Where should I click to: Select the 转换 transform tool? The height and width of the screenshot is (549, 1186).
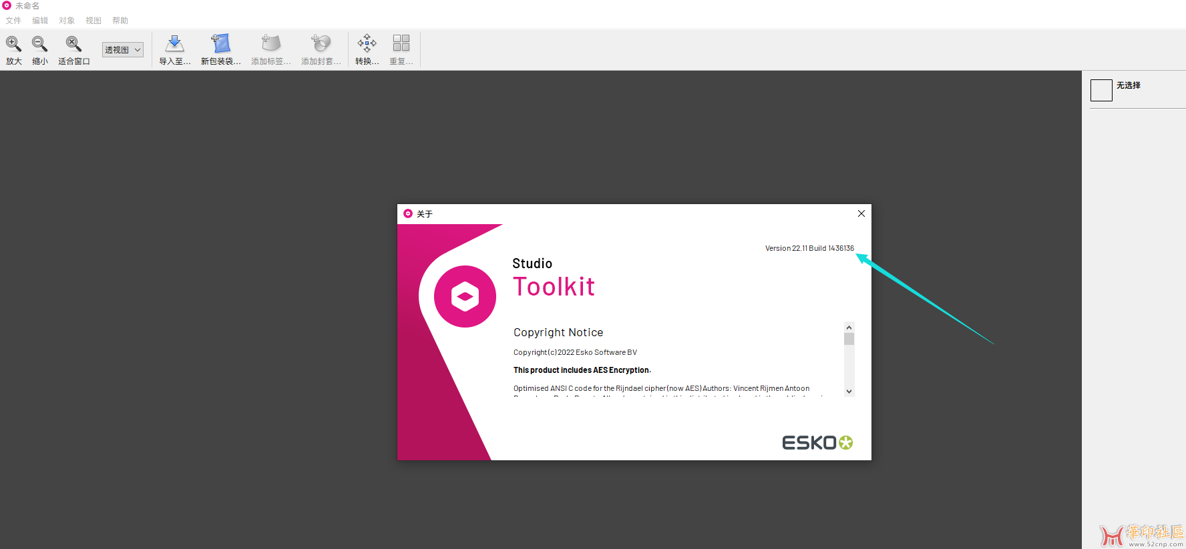(367, 50)
